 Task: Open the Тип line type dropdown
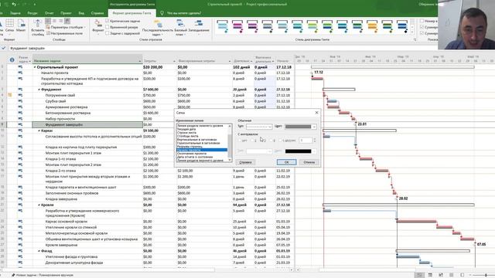tap(259, 127)
